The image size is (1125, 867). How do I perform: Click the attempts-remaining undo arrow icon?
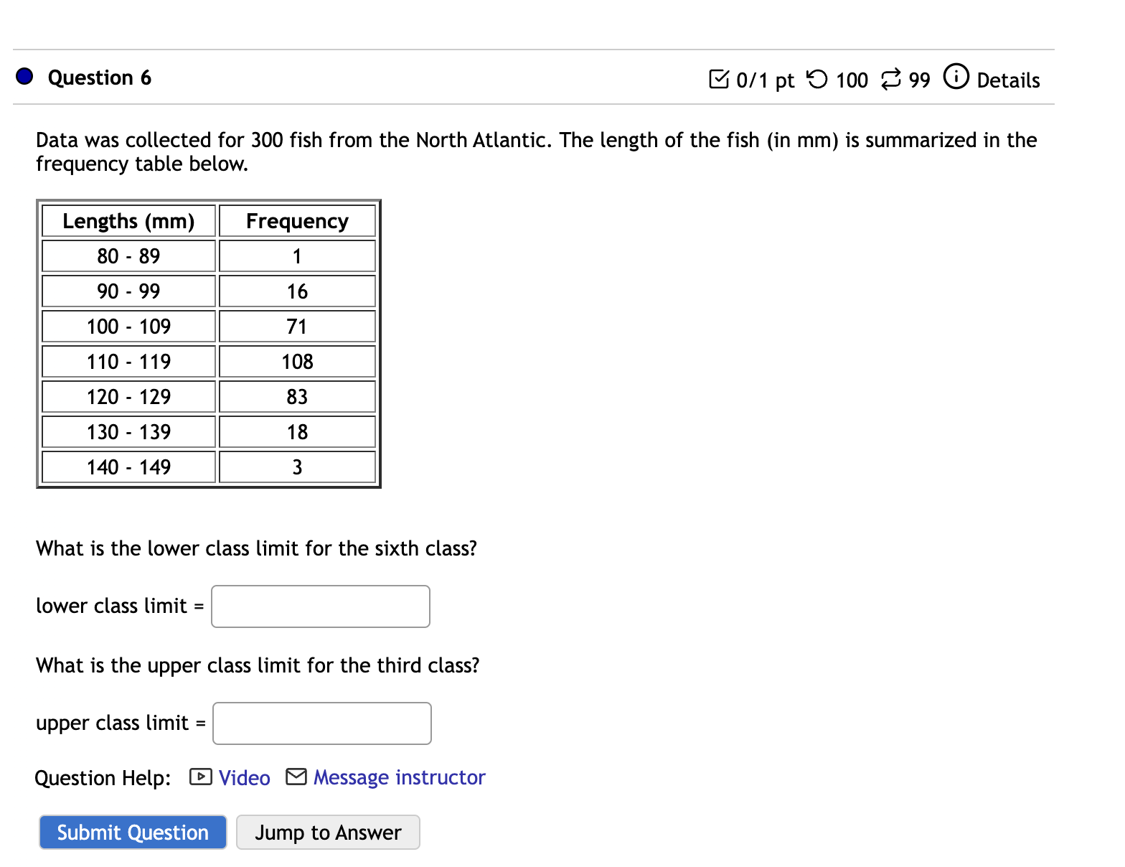click(817, 79)
